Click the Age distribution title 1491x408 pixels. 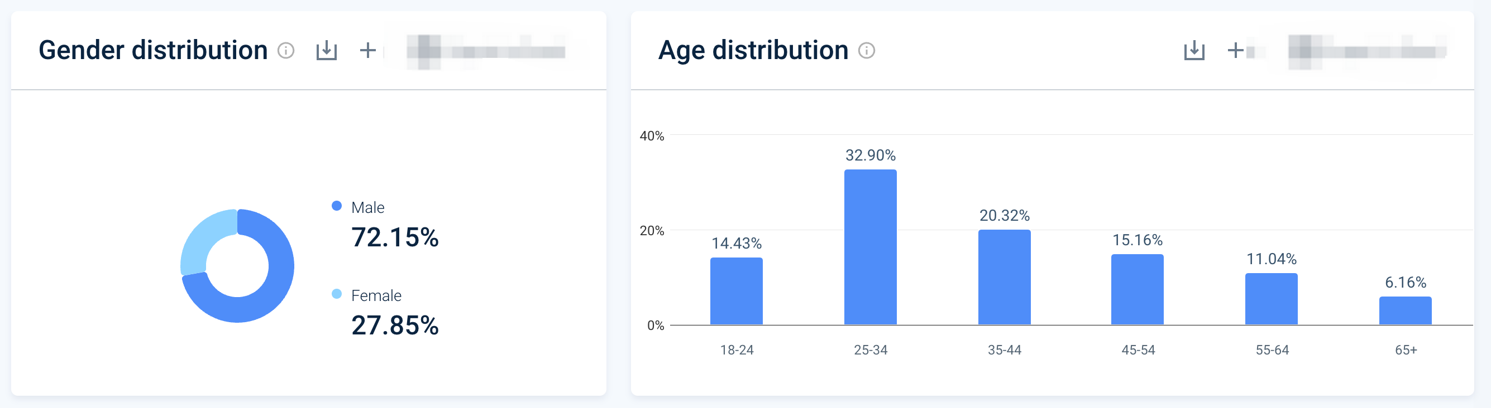[x=753, y=50]
